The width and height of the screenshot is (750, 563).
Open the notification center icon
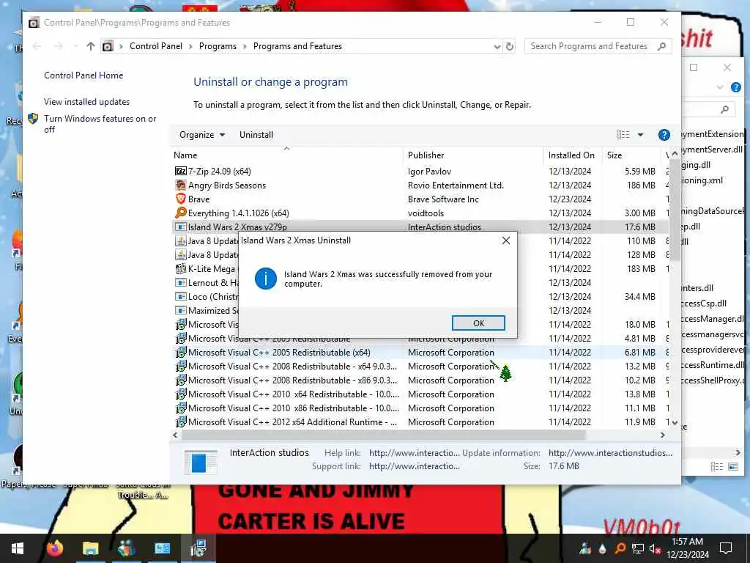point(726,548)
